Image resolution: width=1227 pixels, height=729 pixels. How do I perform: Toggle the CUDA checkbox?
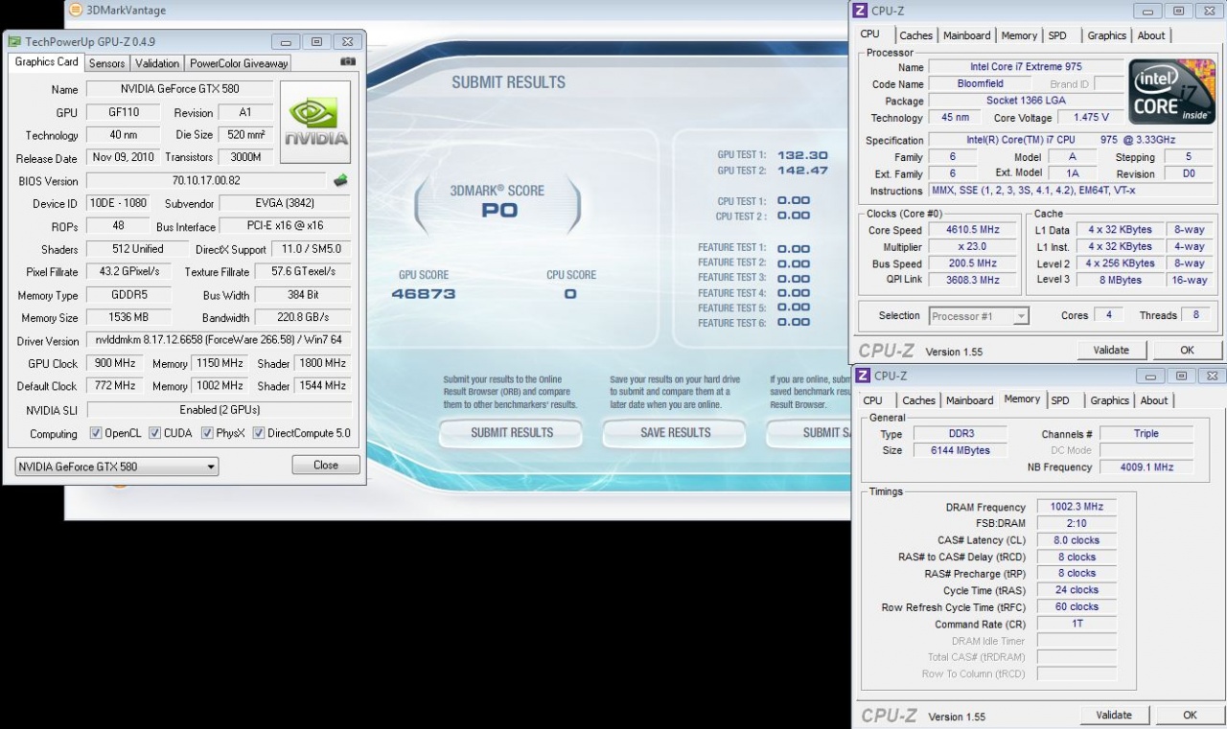(x=154, y=433)
